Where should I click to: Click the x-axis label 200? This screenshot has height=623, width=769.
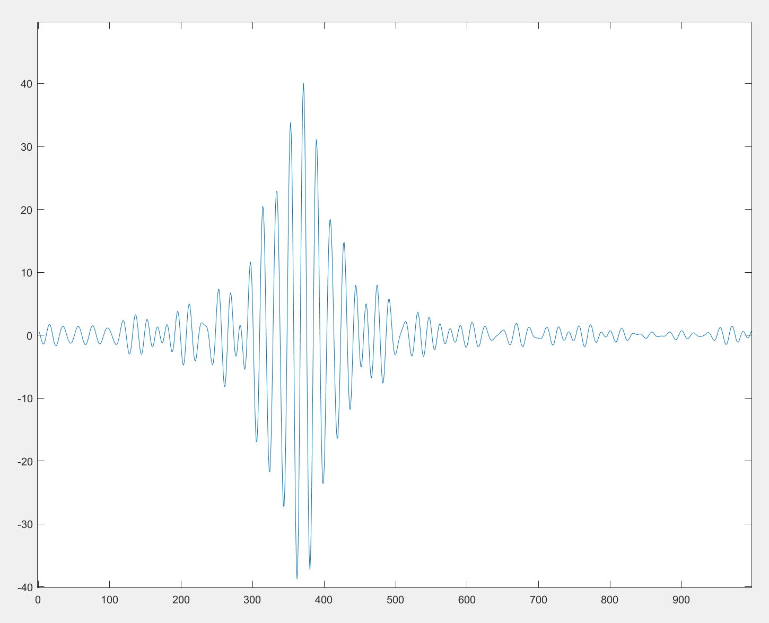181,600
